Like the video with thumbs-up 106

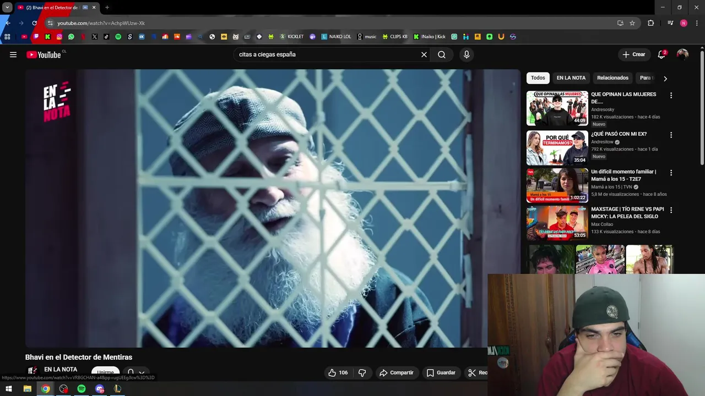(338, 372)
